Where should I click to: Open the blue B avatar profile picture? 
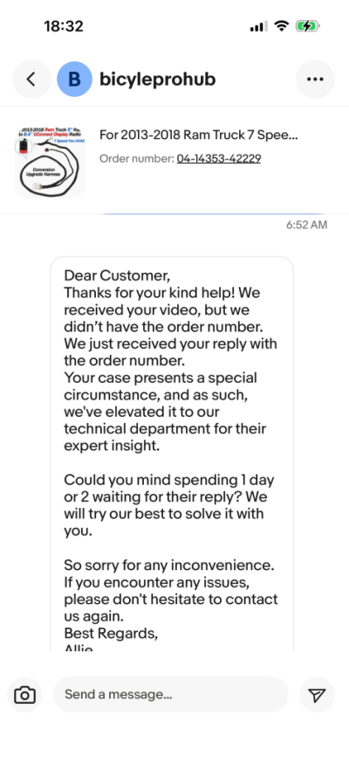[x=75, y=80]
